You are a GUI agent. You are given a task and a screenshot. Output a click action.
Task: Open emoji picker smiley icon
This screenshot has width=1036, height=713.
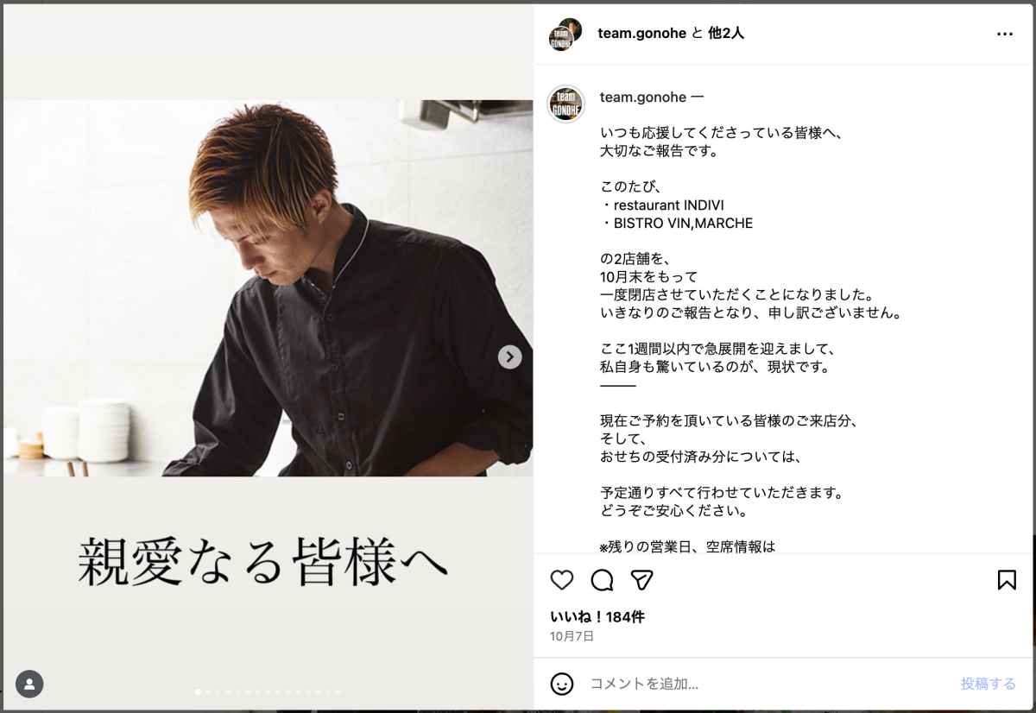(562, 684)
